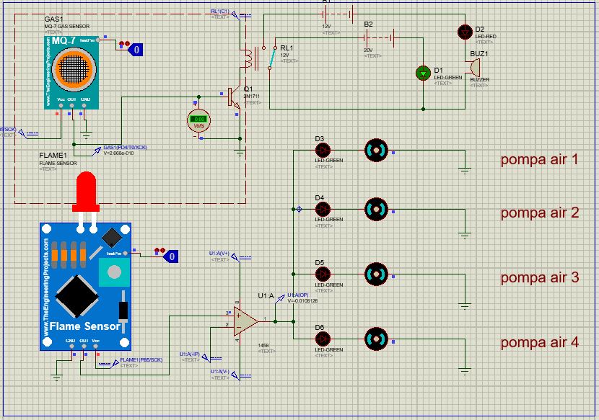Click the voltmeter Volts display

(198, 121)
